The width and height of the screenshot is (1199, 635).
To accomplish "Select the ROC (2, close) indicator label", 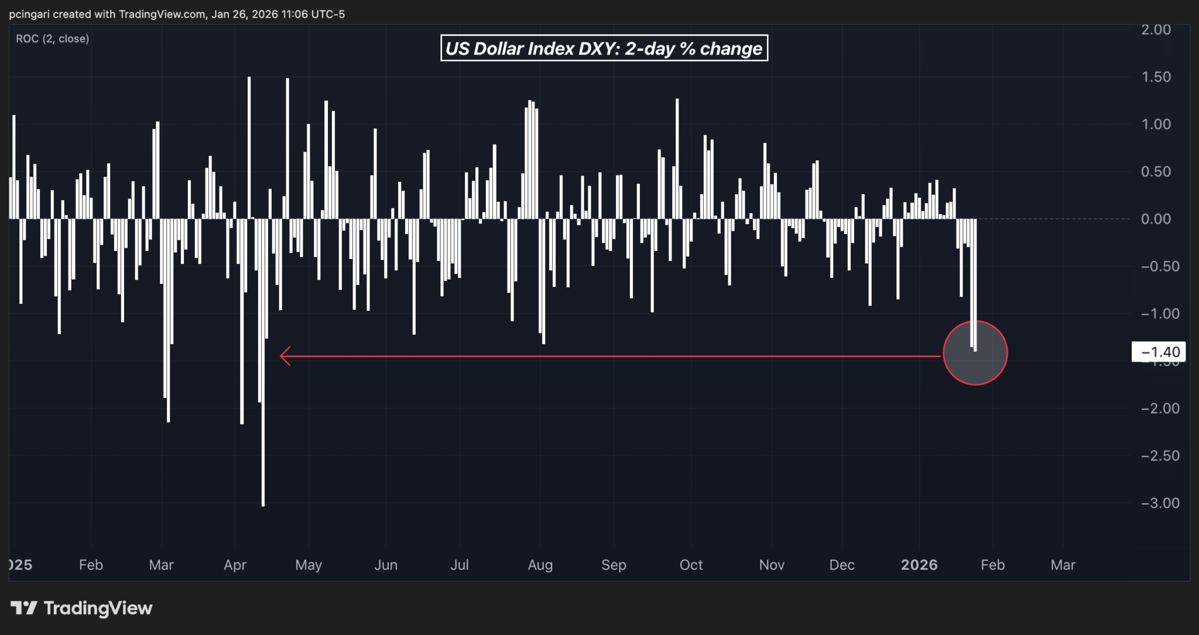I will click(x=52, y=39).
